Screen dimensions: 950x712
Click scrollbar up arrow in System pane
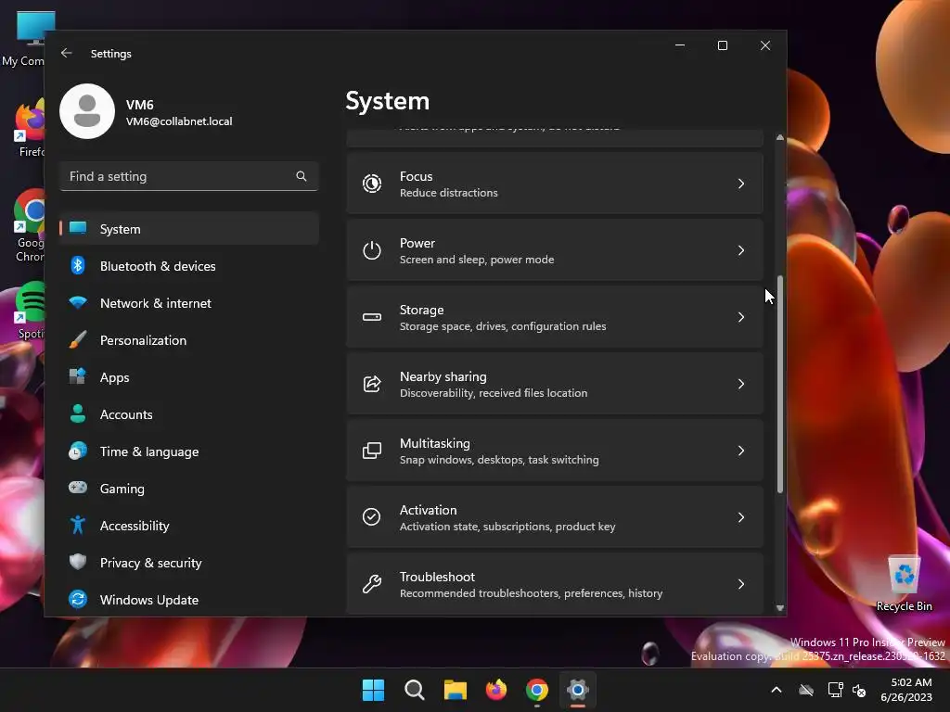[x=779, y=137]
